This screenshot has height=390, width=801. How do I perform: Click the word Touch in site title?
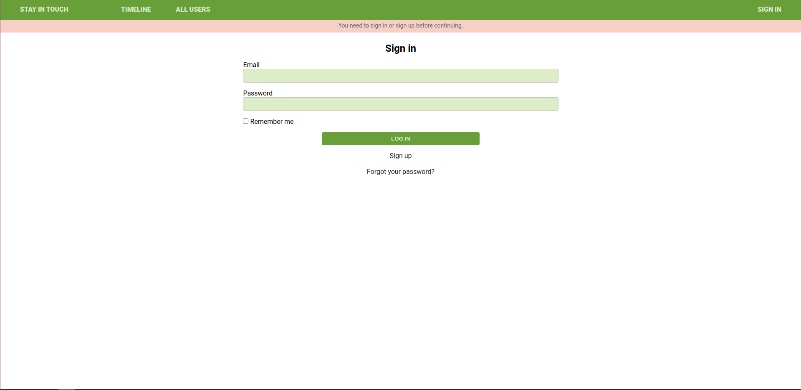click(x=57, y=9)
